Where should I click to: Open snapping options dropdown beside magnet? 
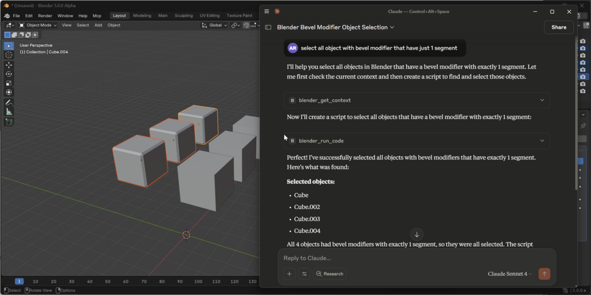(x=253, y=25)
